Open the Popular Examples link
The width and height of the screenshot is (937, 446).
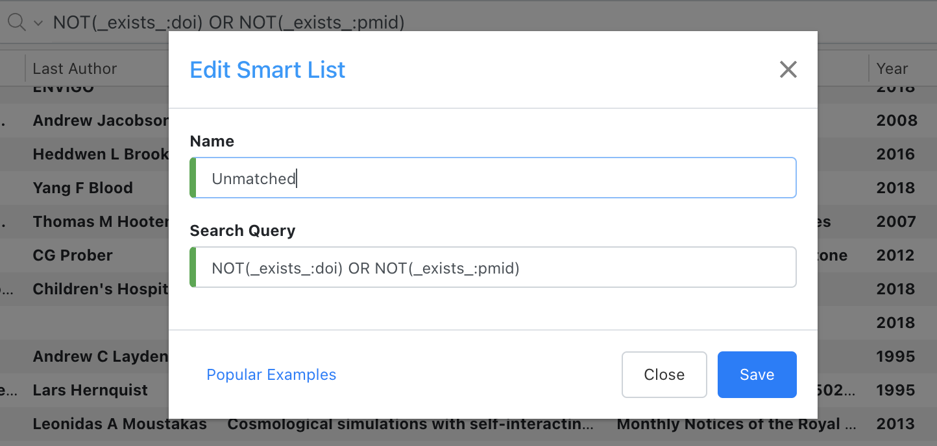pyautogui.click(x=271, y=374)
